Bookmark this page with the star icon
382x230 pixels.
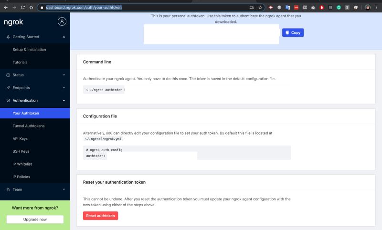pos(260,8)
